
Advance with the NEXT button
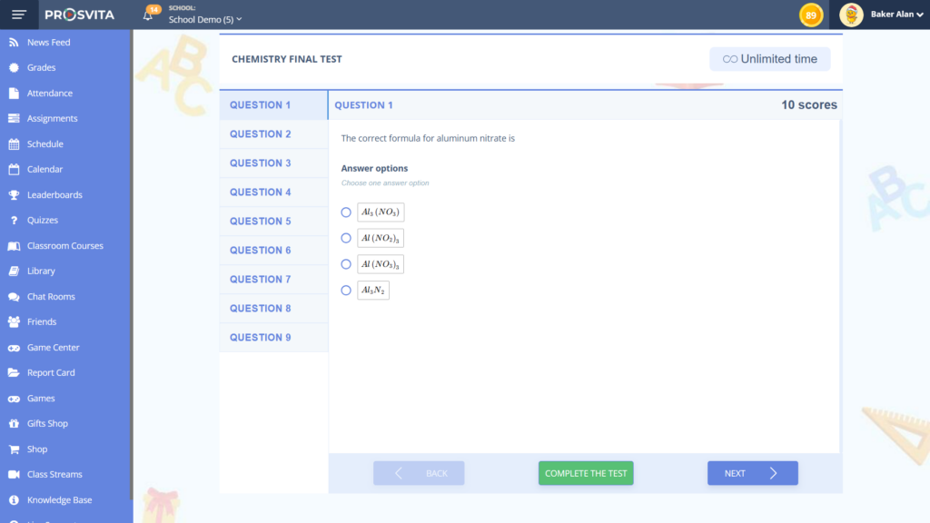pos(752,472)
